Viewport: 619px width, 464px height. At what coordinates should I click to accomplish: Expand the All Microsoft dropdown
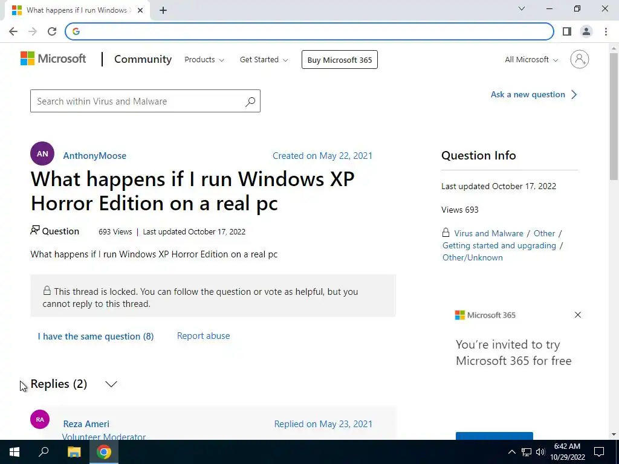point(531,60)
